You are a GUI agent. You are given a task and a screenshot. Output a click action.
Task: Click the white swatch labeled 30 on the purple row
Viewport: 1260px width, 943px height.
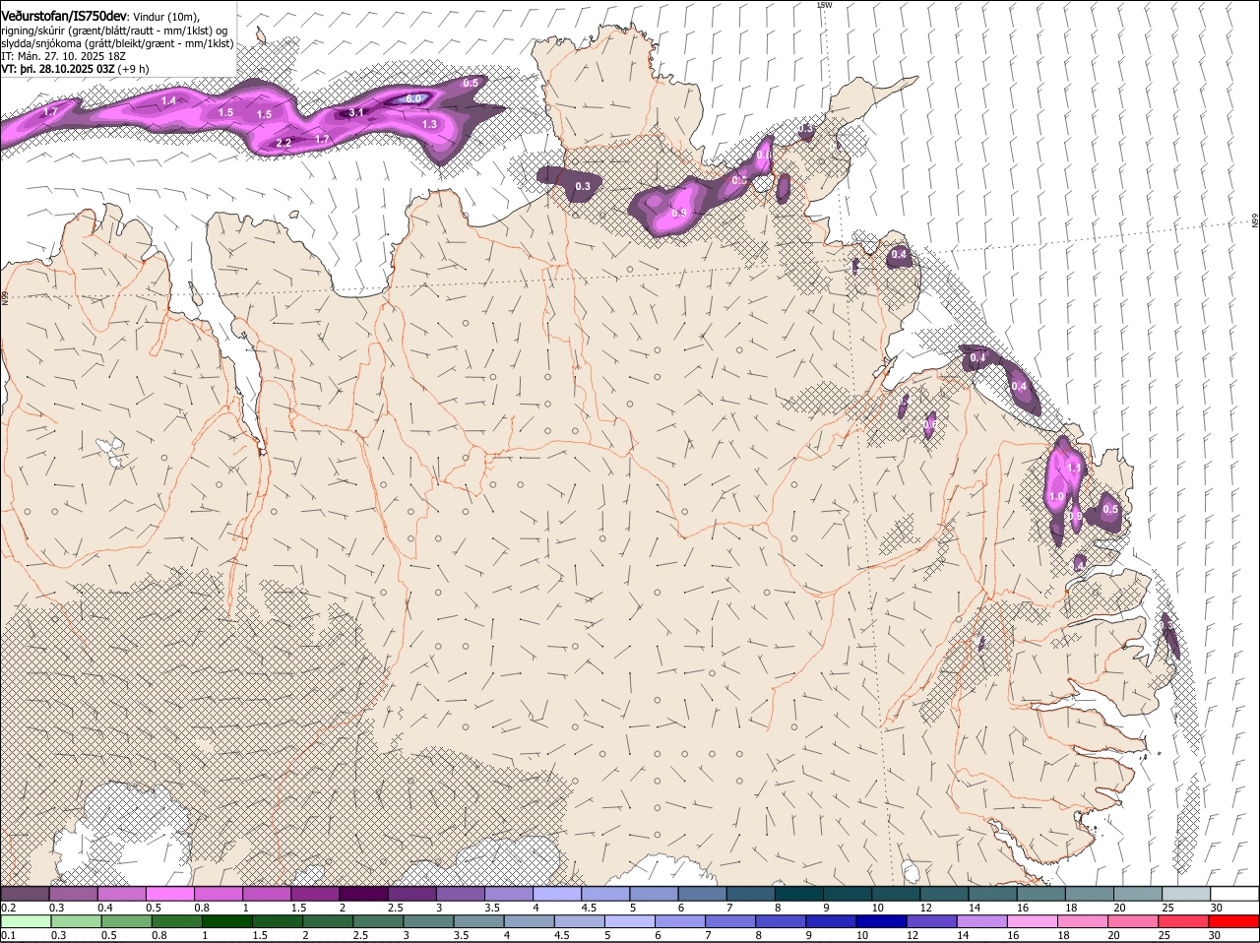pos(1234,894)
